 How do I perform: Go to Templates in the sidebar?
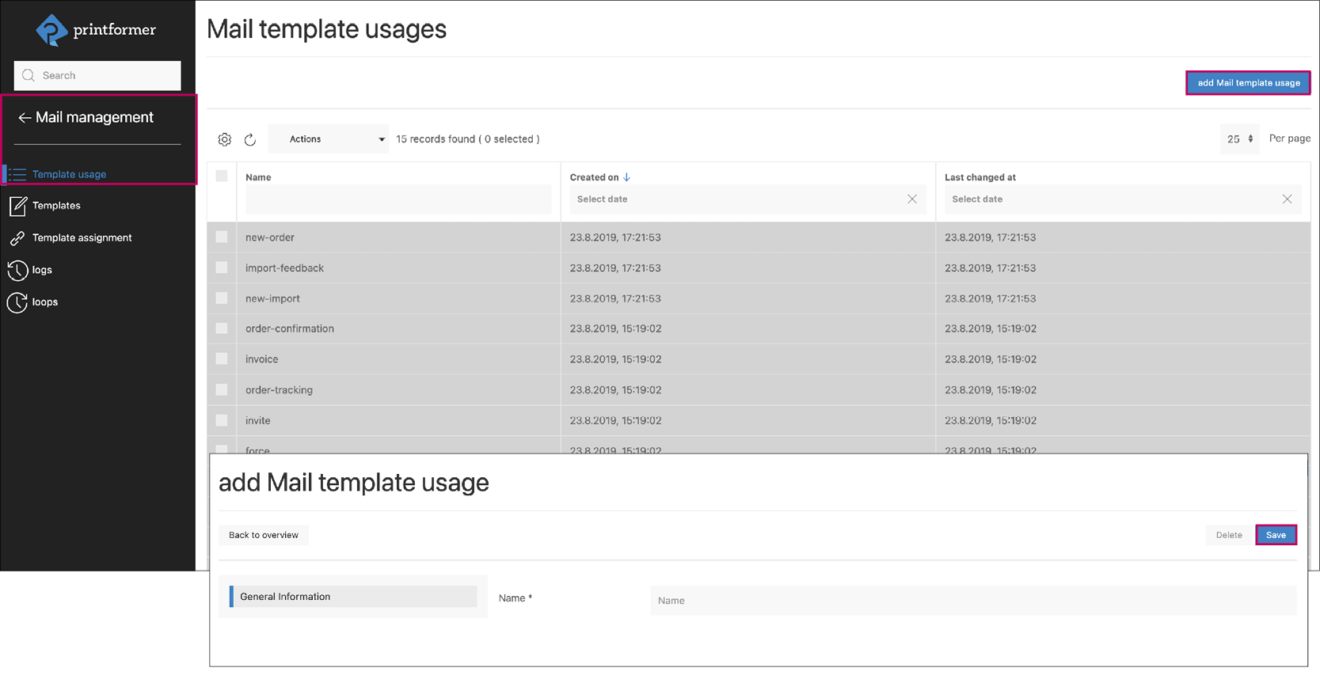(55, 206)
